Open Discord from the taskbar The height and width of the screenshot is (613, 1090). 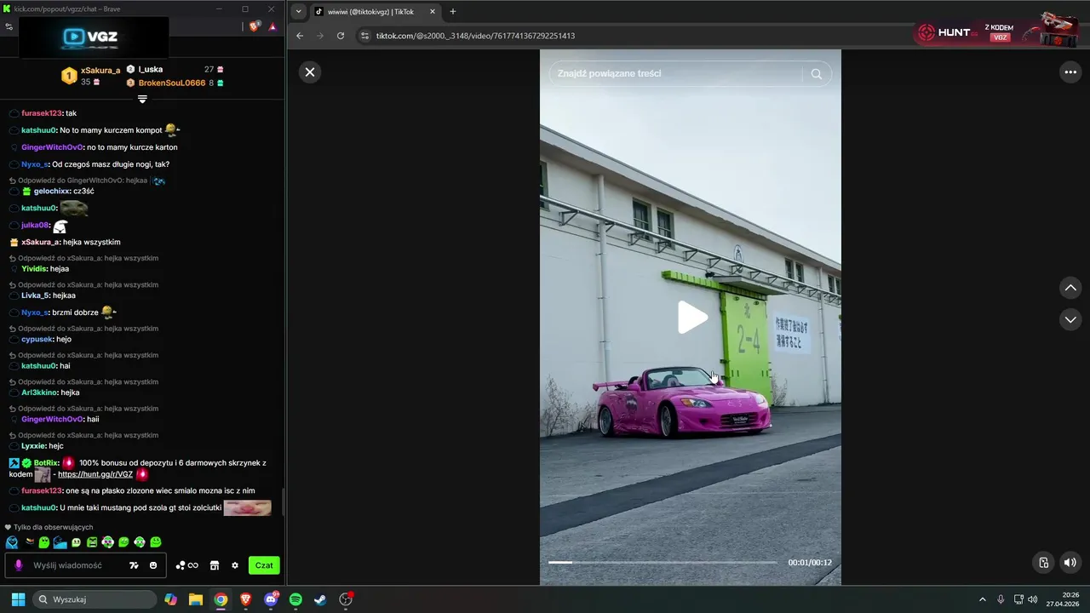pos(271,599)
